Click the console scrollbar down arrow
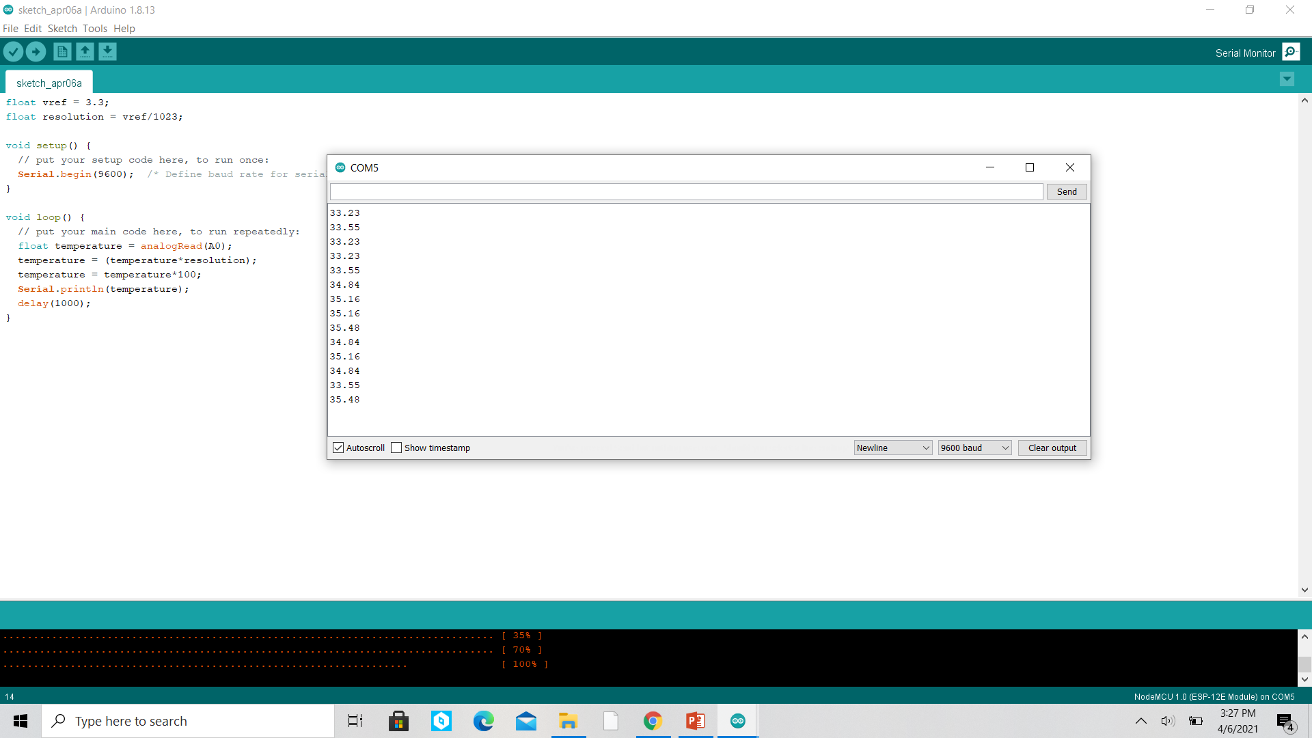This screenshot has height=738, width=1312. tap(1304, 679)
